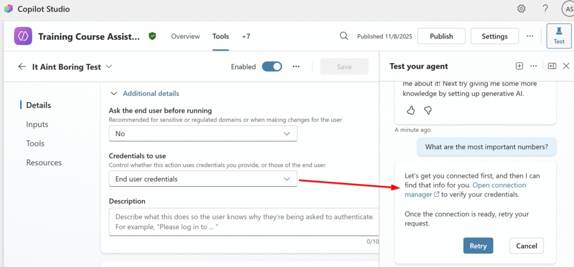Open the test panel more options ellipsis
The width and height of the screenshot is (574, 267).
[534, 66]
